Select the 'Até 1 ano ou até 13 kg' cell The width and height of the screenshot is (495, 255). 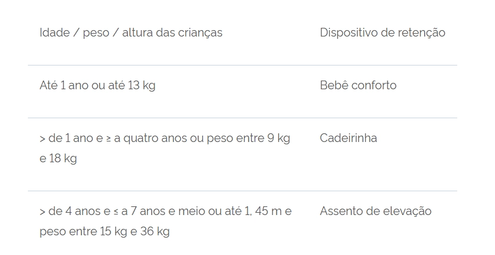(97, 85)
